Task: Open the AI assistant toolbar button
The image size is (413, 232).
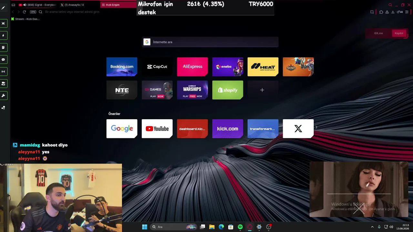Action: pyautogui.click(x=400, y=12)
